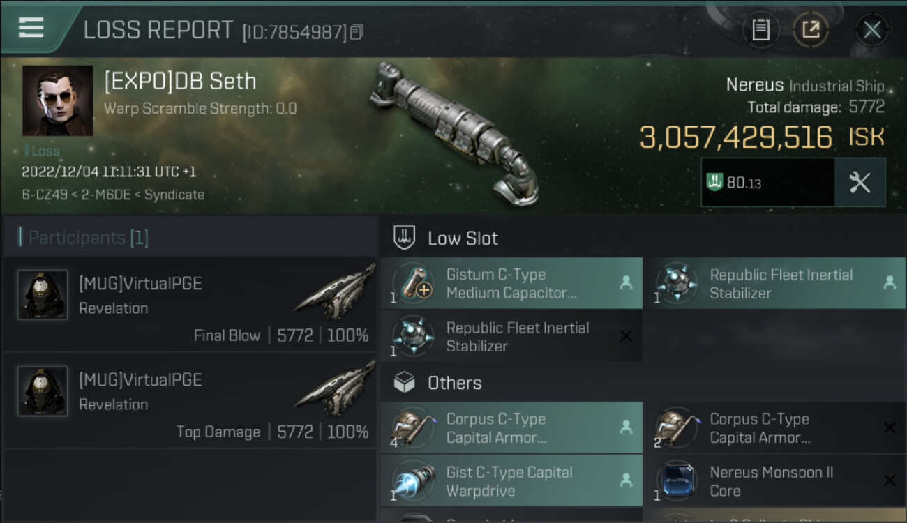907x523 pixels.
Task: Click the Nereus ship name
Action: pos(754,85)
